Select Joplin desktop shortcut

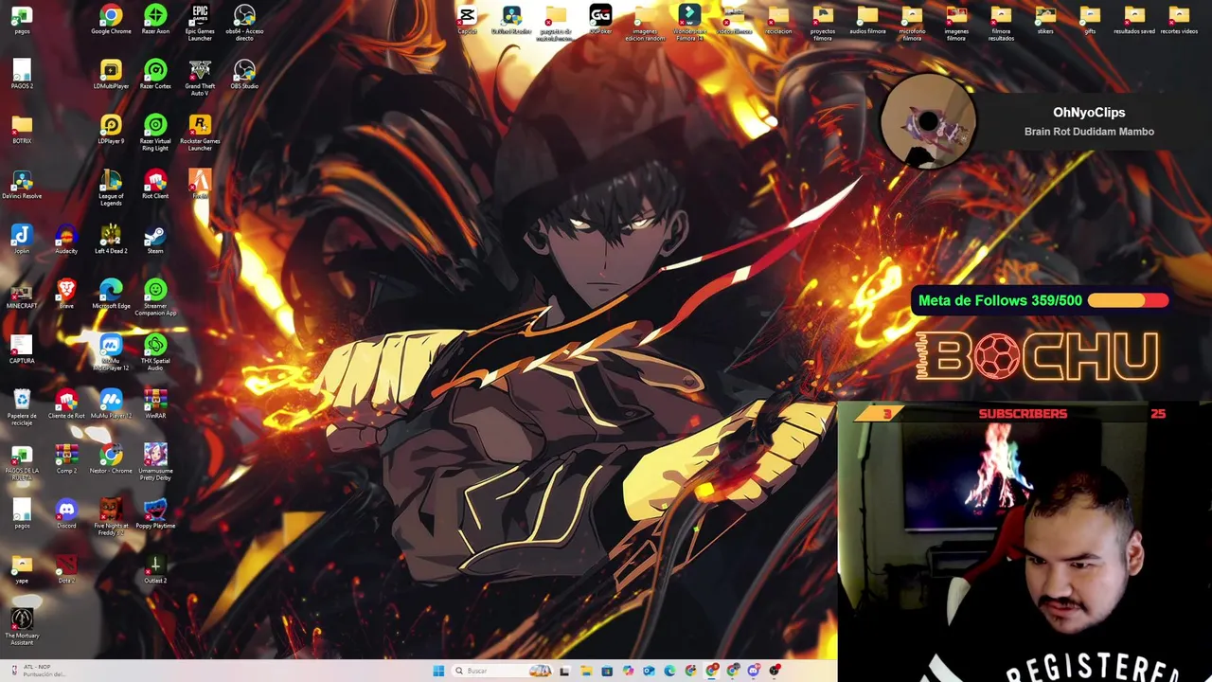tap(22, 239)
